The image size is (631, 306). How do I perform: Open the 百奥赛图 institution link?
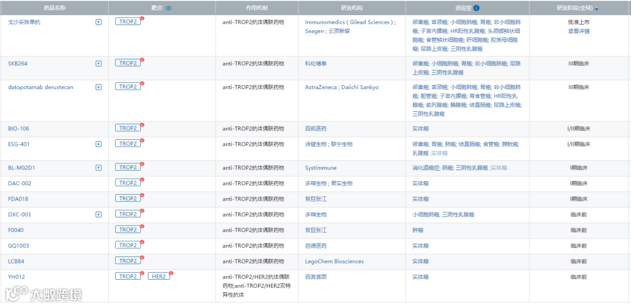[x=316, y=277]
